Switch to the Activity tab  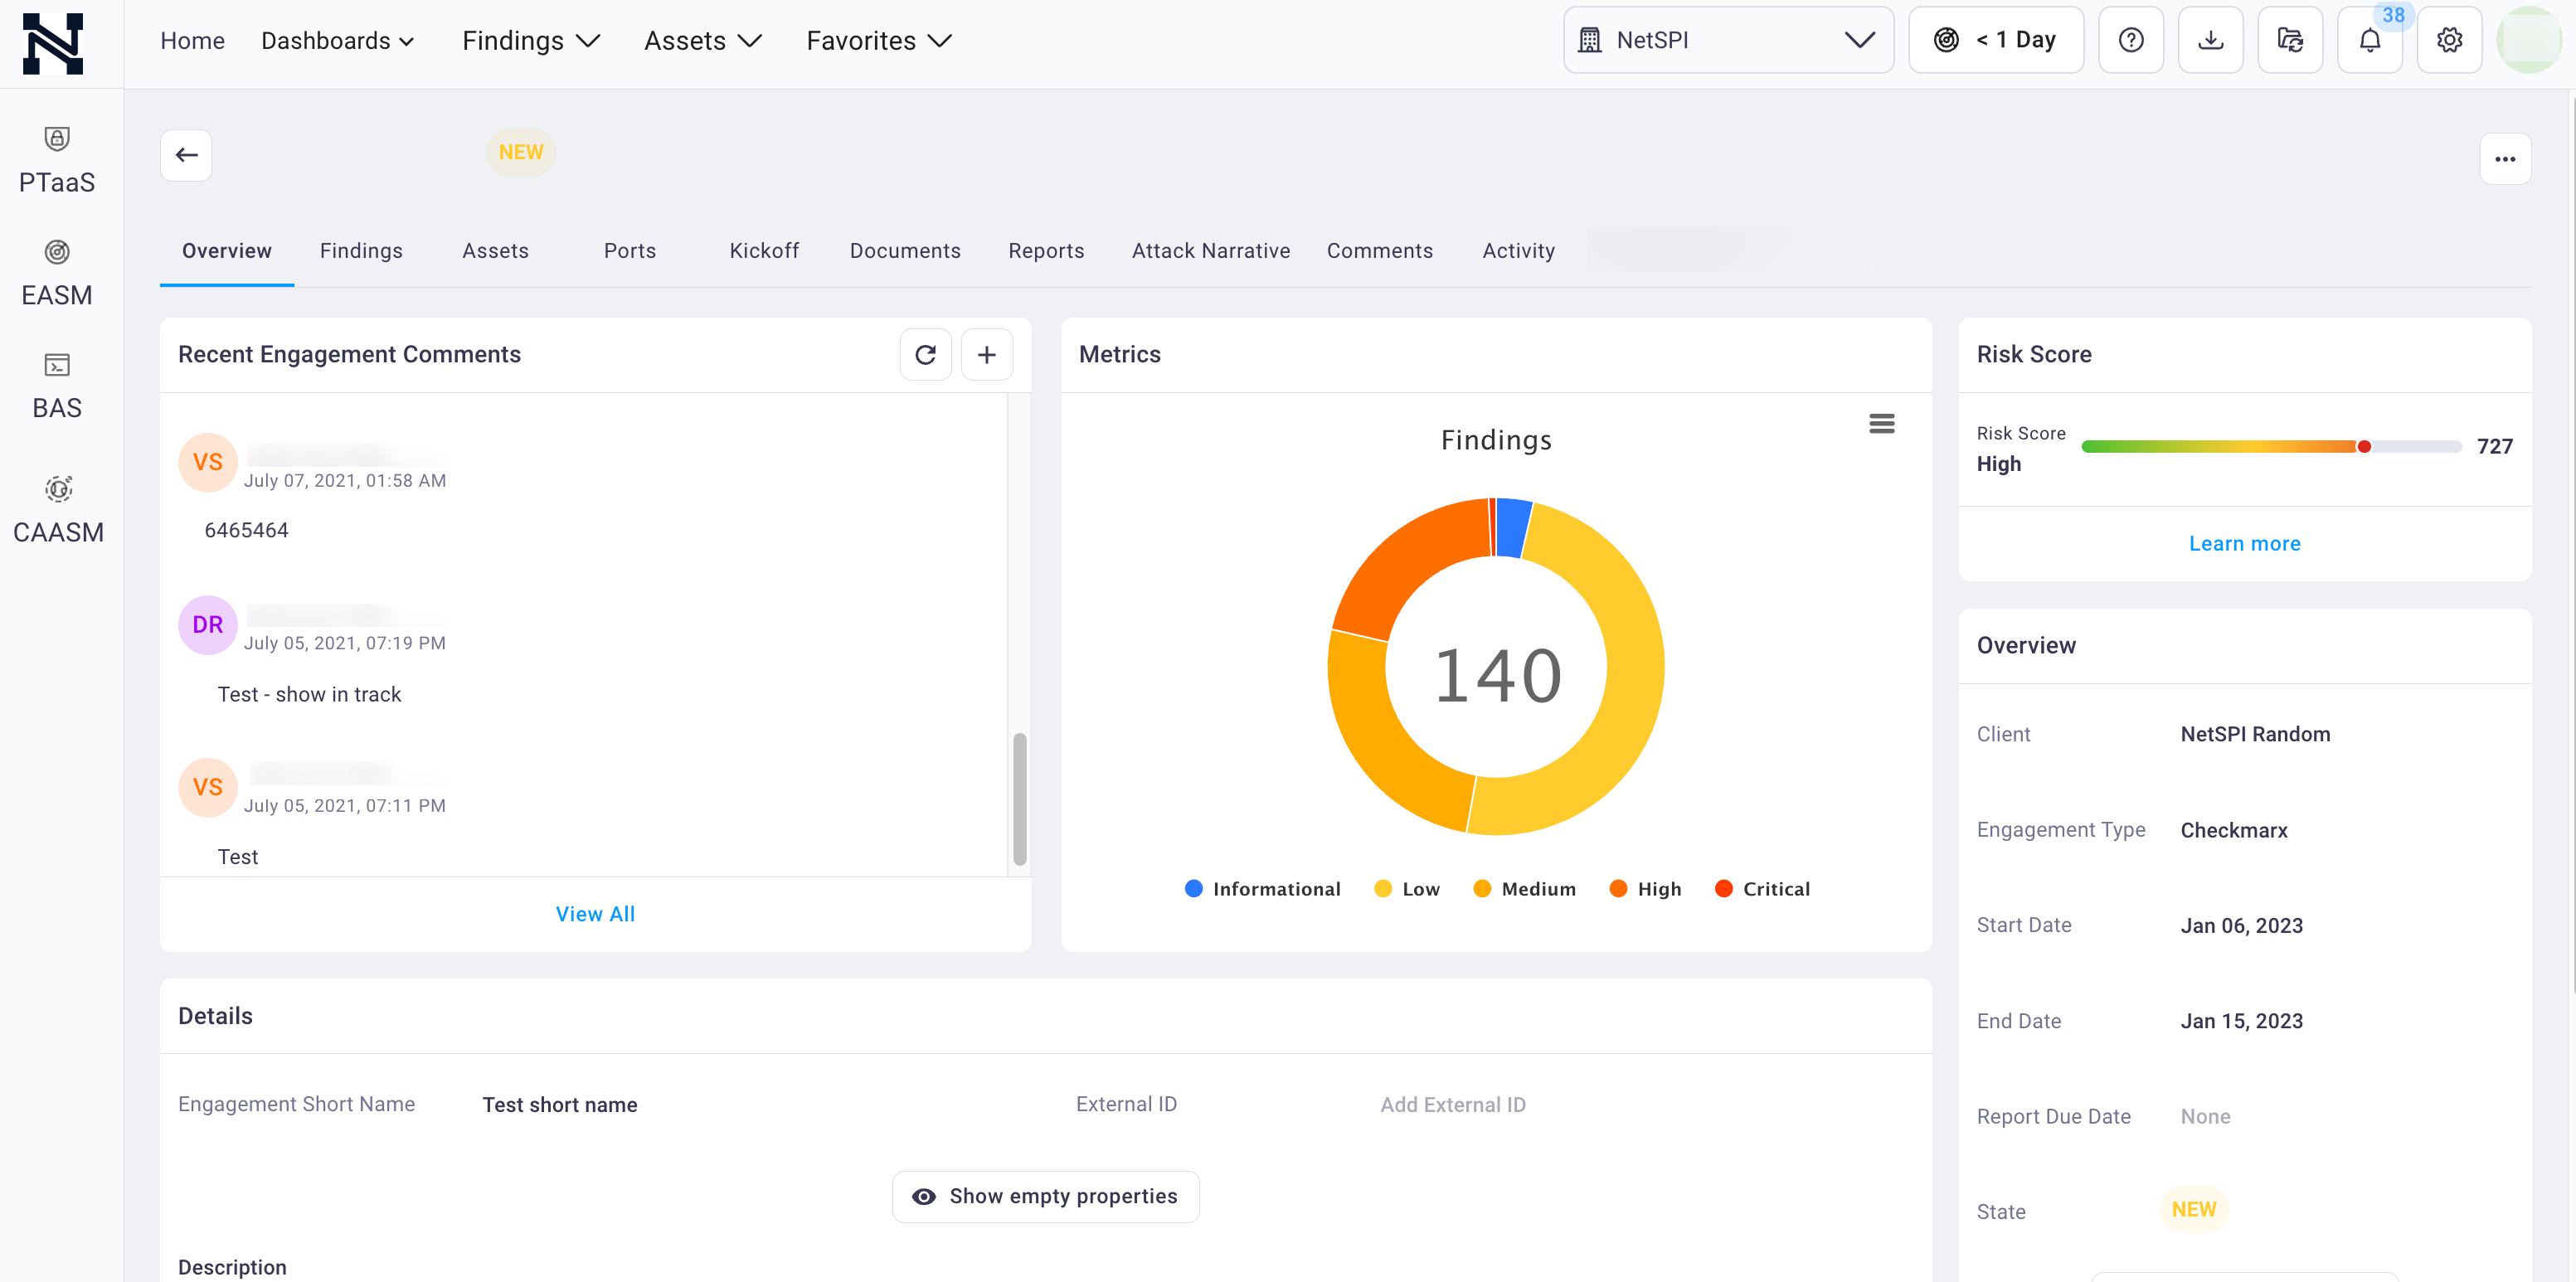click(1518, 251)
